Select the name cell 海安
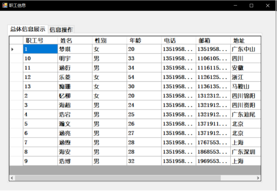 75,152
